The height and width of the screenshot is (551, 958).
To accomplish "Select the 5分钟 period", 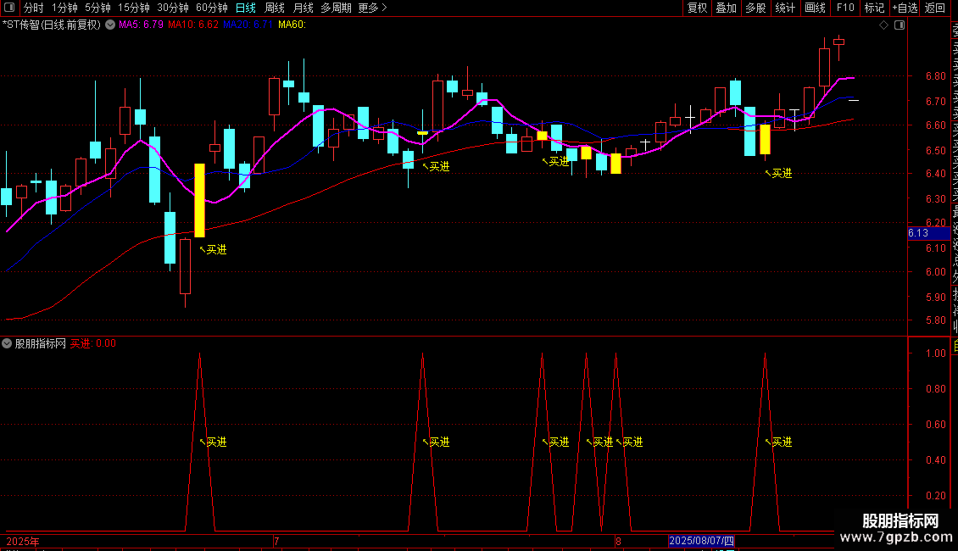I will point(97,8).
